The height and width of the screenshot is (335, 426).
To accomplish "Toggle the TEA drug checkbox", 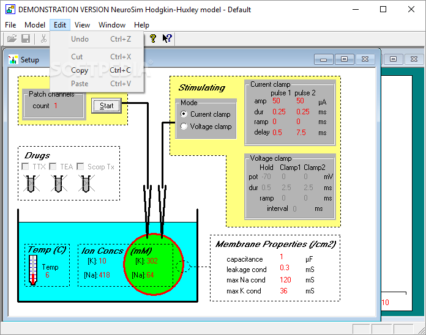I will [53, 166].
